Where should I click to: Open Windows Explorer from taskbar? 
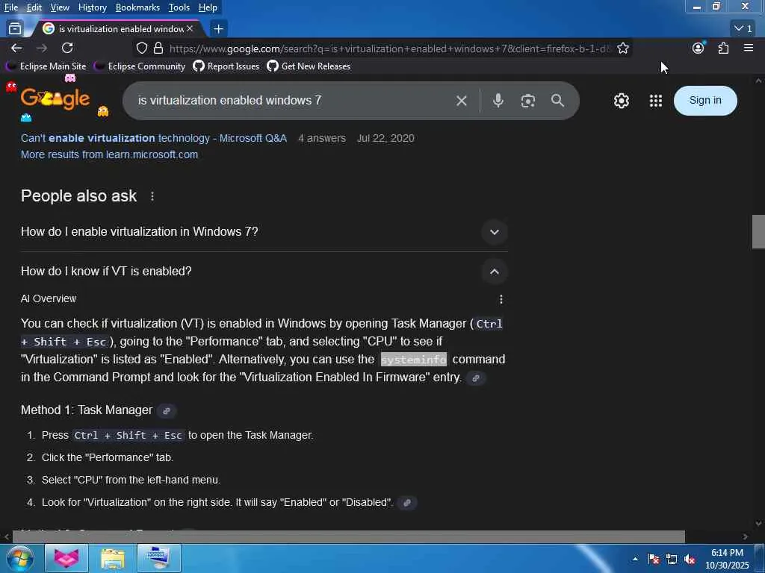click(x=113, y=558)
